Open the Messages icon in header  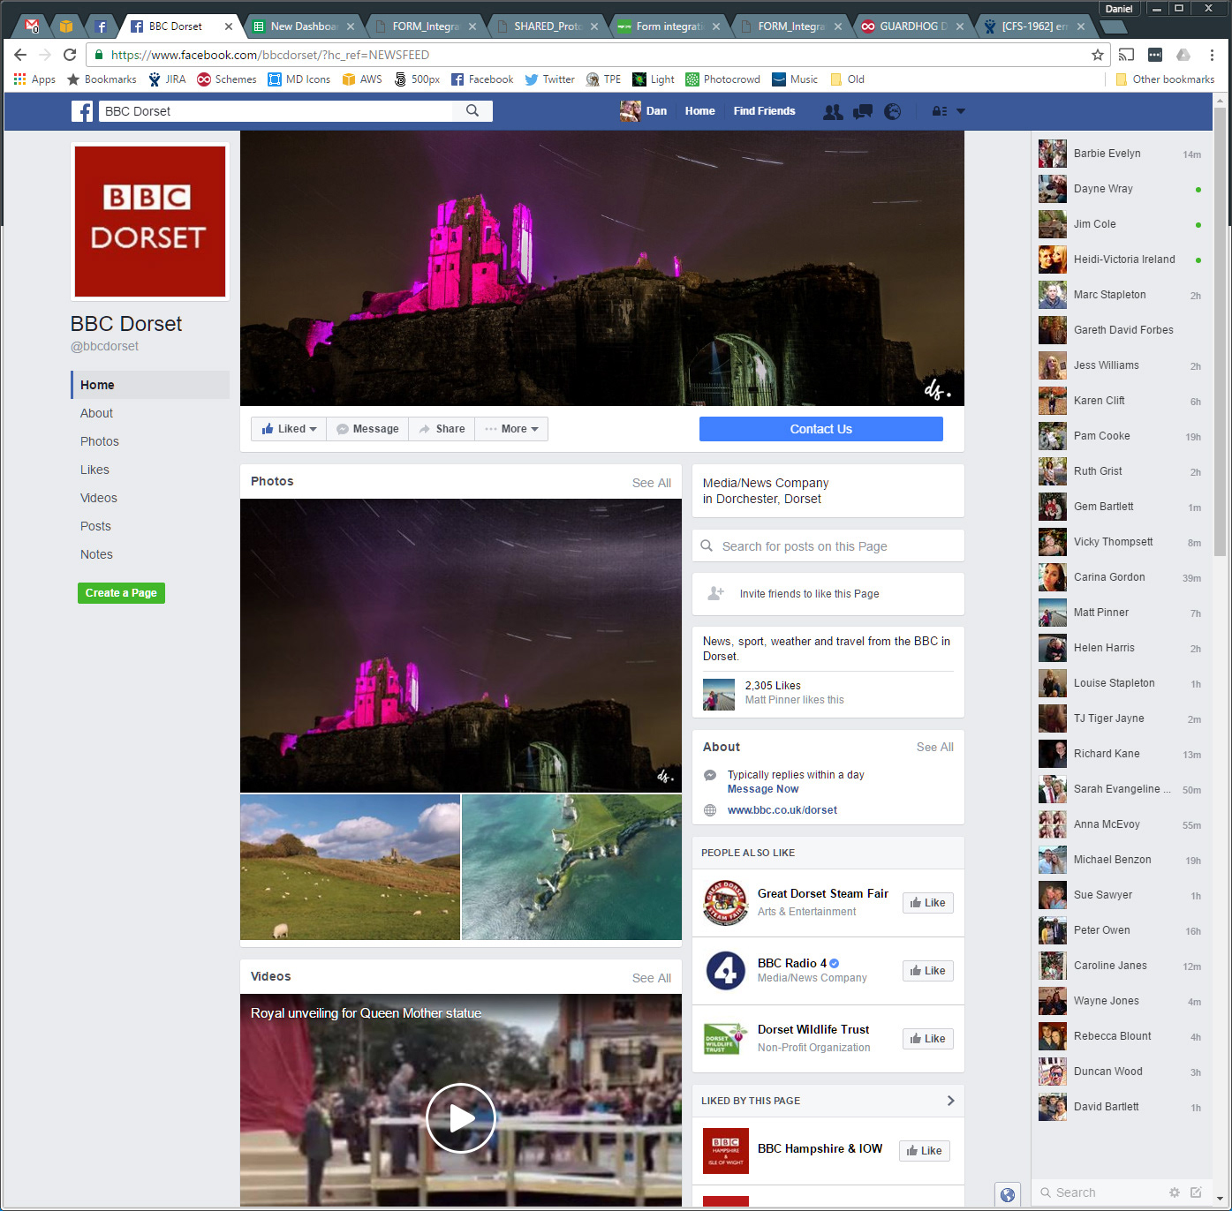pyautogui.click(x=863, y=111)
